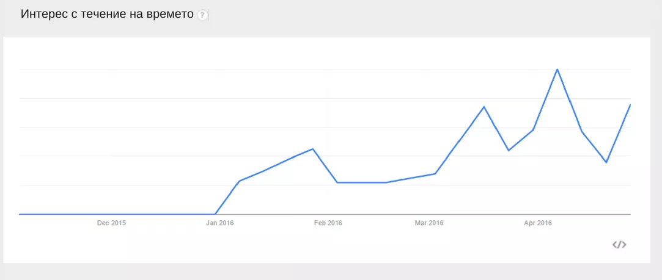Select the mid-March 2016 peak on the line

(484, 107)
